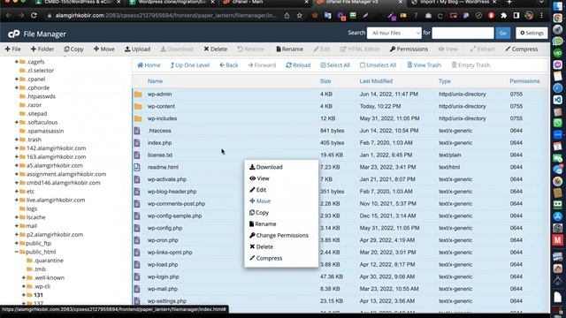Select the wp-includes folder icon
566x318 pixels.
click(x=138, y=118)
